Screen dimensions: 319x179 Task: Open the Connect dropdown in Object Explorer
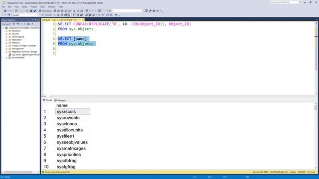[6, 24]
